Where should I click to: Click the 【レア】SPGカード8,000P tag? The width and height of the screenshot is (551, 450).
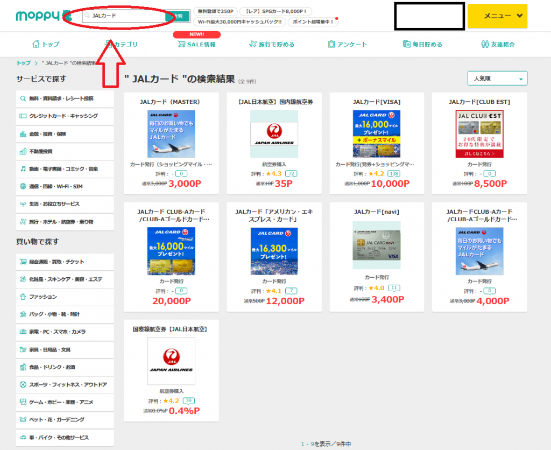pyautogui.click(x=276, y=11)
